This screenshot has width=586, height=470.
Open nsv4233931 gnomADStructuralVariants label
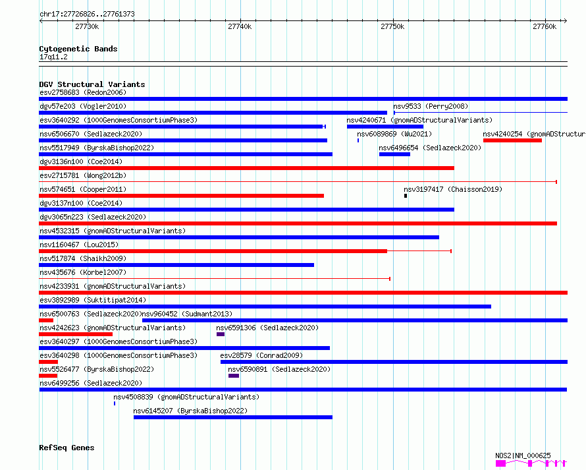113,286
